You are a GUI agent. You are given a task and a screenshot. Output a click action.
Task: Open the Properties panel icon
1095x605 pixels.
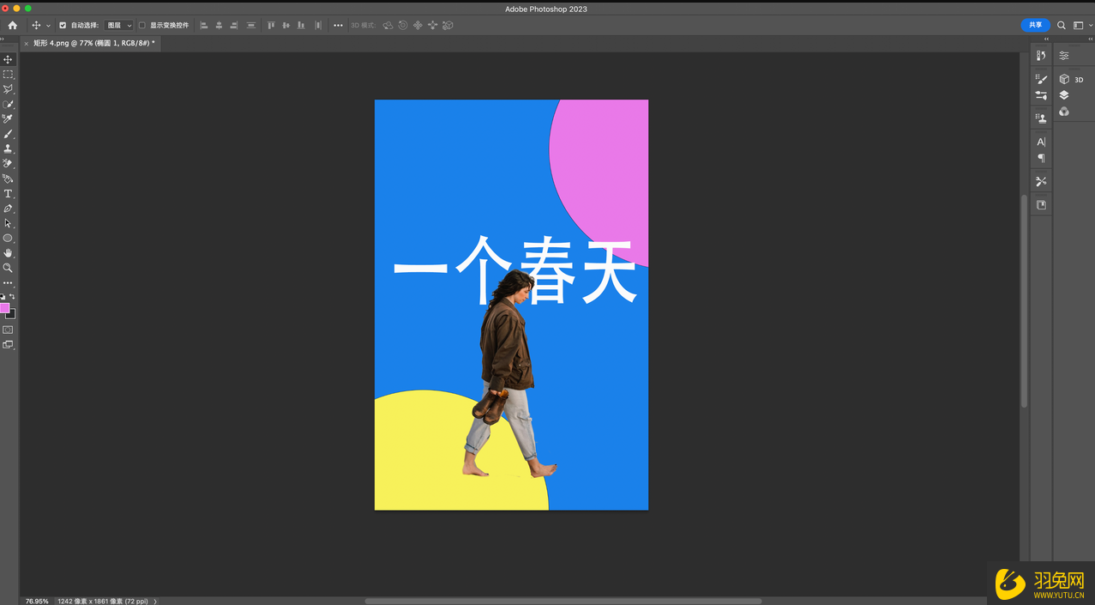click(x=1064, y=56)
